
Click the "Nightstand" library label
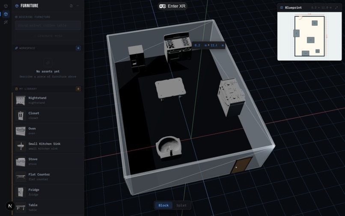coord(37,98)
